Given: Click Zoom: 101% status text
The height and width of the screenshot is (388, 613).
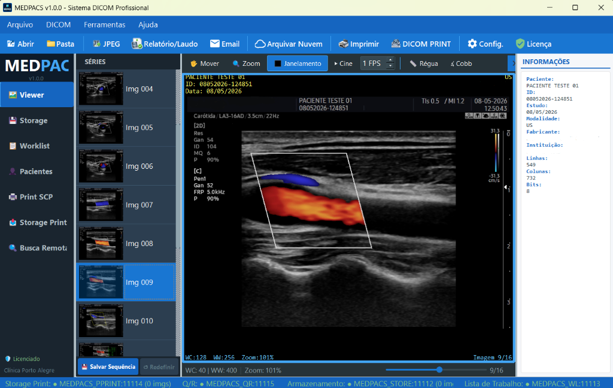Looking at the screenshot, I should pos(263,370).
